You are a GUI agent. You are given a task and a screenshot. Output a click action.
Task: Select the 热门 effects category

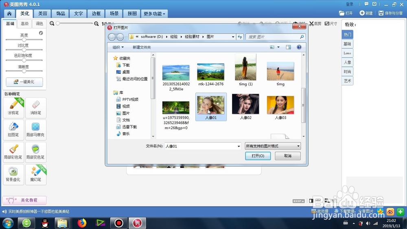point(347,35)
